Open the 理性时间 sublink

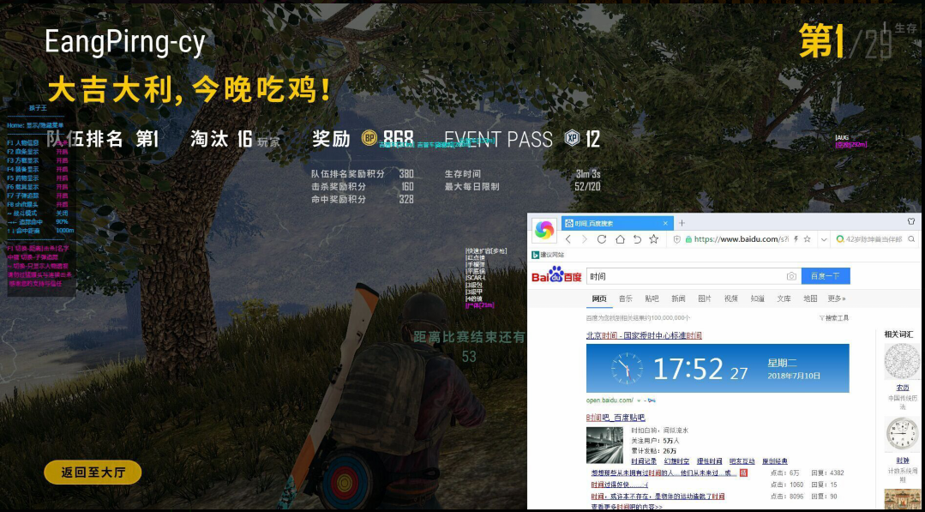(x=709, y=461)
